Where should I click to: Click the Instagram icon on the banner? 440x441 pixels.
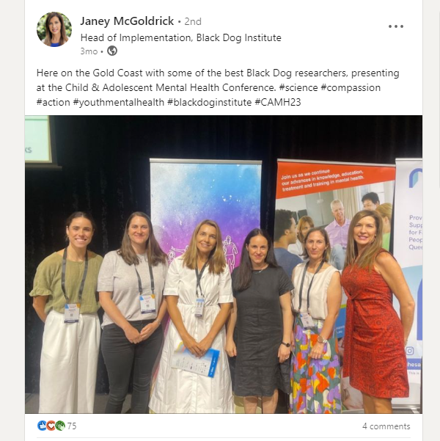(409, 351)
